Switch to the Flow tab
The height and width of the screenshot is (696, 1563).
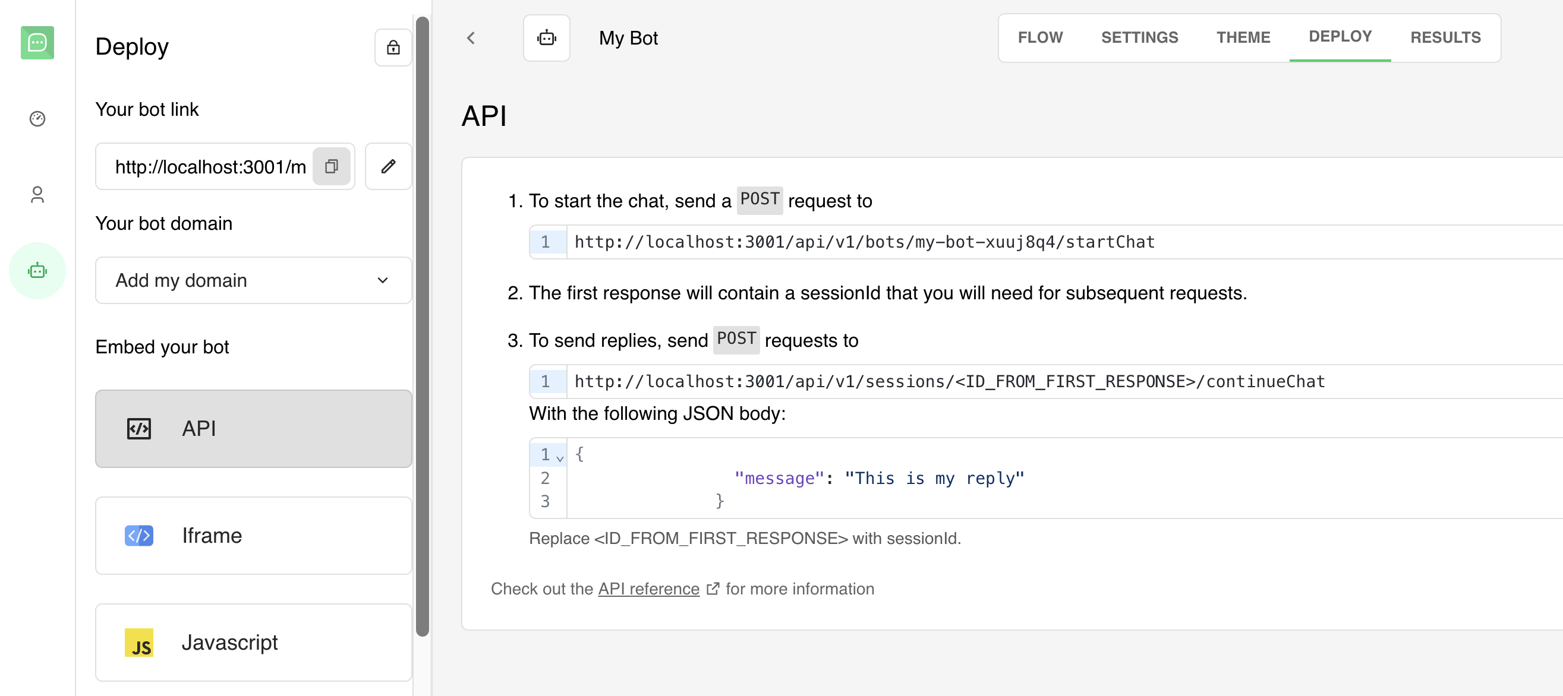click(x=1041, y=37)
